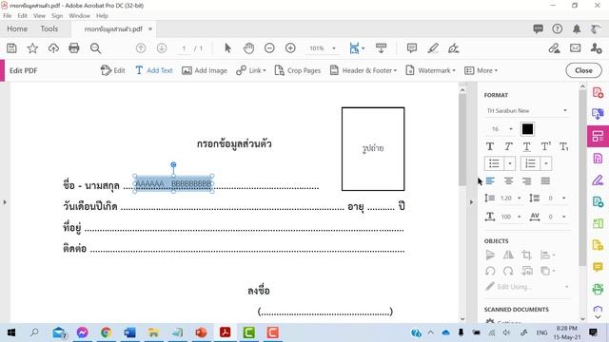Switch to the Home tab
The height and width of the screenshot is (342, 609).
click(17, 28)
